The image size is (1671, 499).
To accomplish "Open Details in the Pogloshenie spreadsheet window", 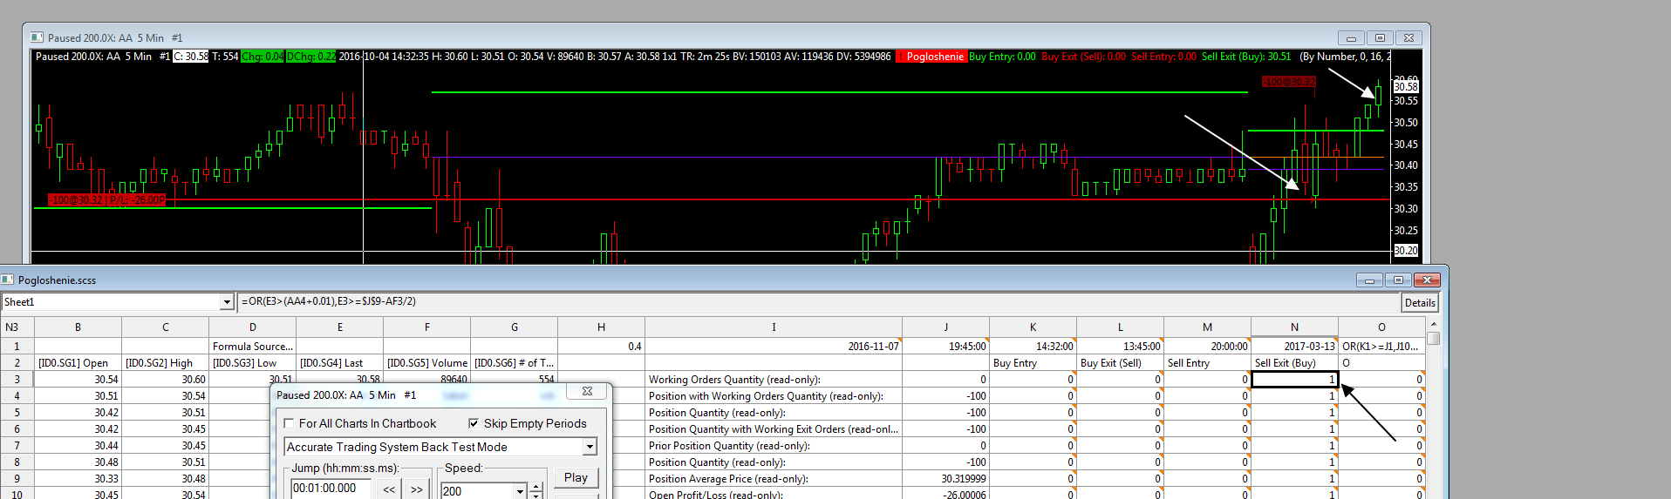I will tap(1419, 303).
